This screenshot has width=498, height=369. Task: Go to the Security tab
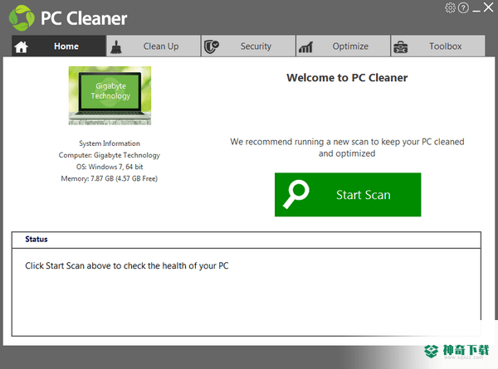248,46
